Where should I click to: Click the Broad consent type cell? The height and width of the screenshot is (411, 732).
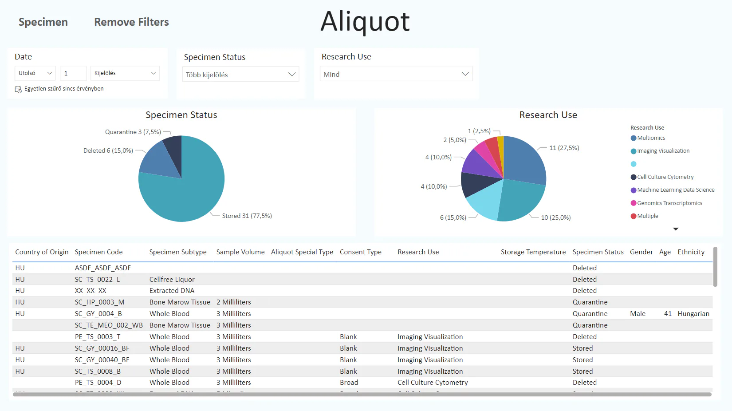[349, 383]
